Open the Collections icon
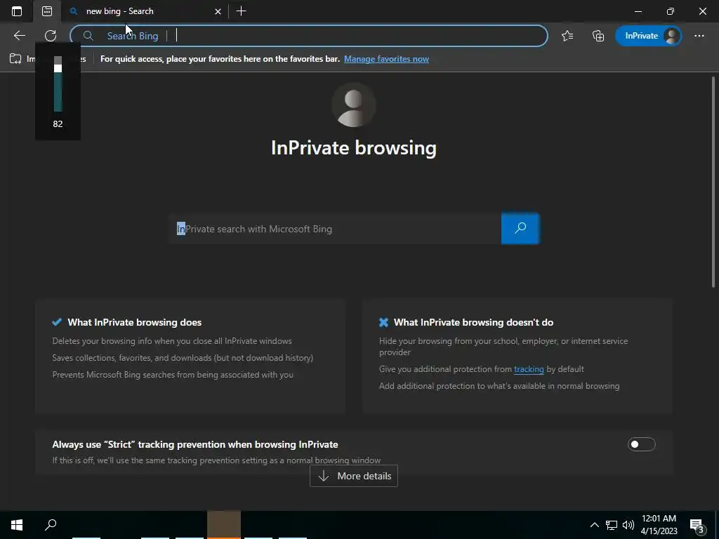Viewport: 719px width, 539px height. click(598, 36)
